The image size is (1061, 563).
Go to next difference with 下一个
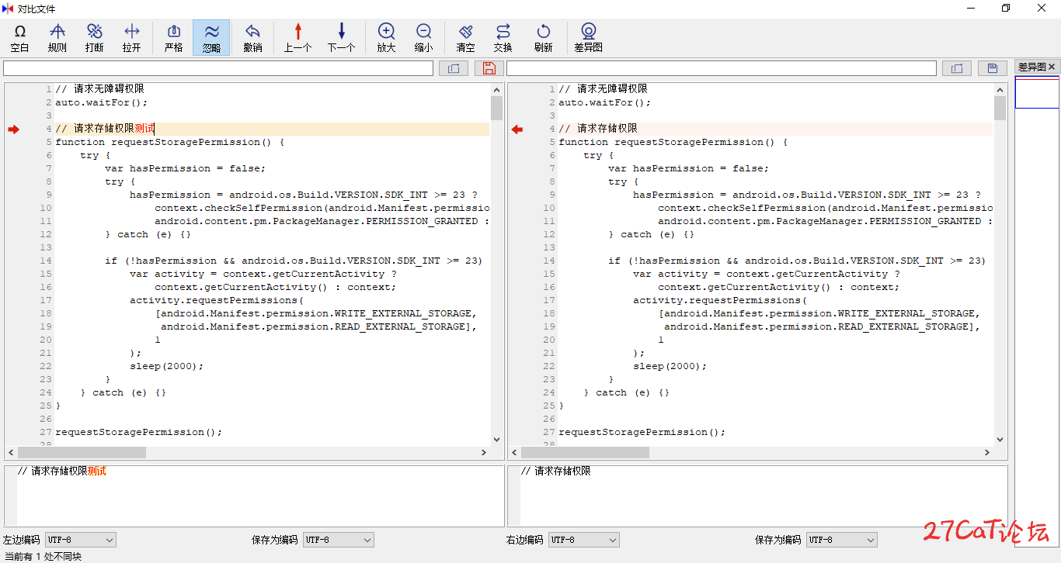tap(341, 37)
